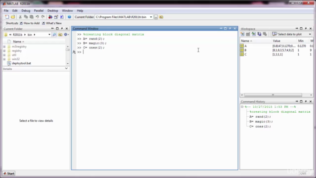The height and width of the screenshot is (178, 316).
Task: Search in Current Folder magnifier icon
Action: (x=54, y=35)
